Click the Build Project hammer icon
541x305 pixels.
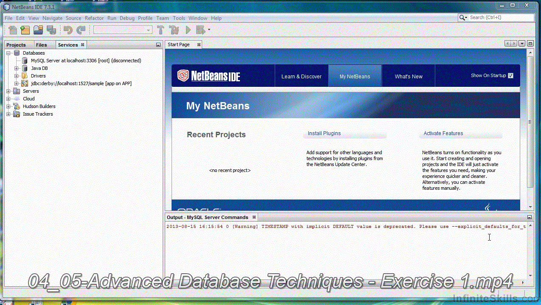[161, 30]
